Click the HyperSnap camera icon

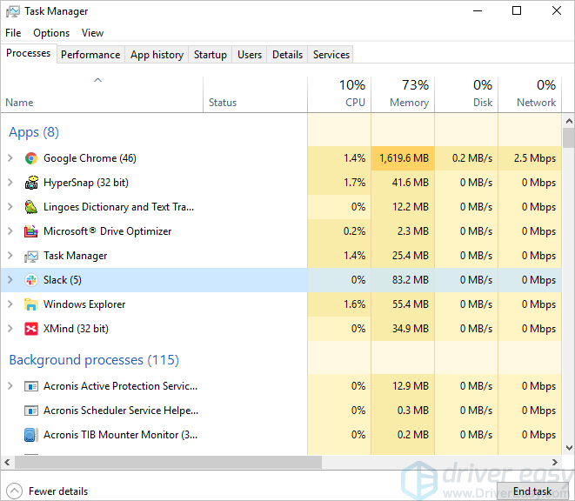[31, 183]
